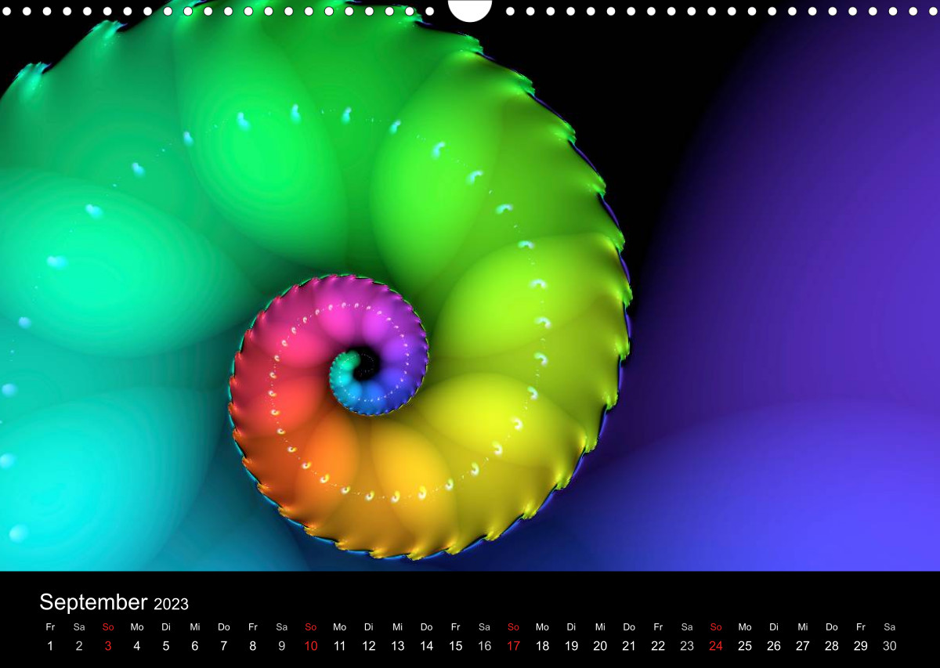Click the September month title
Screen dimensions: 940x668
(93, 602)
